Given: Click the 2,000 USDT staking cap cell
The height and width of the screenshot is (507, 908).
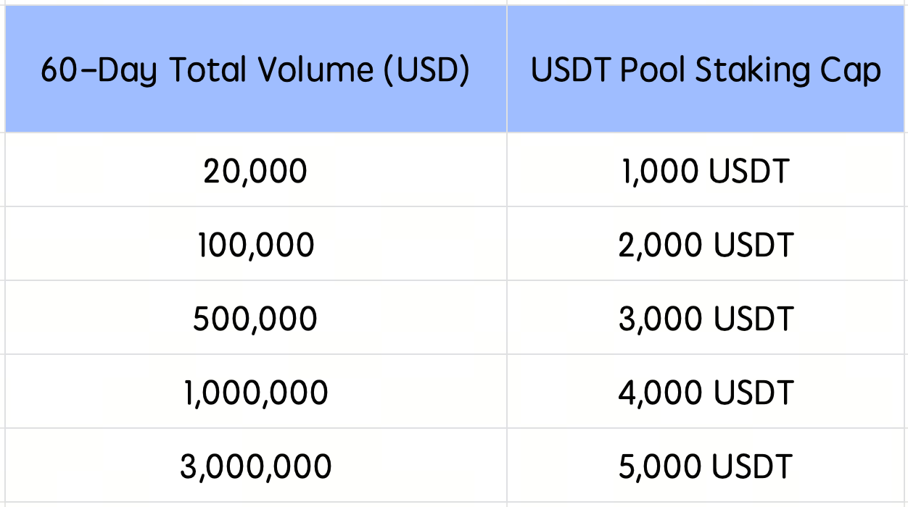Looking at the screenshot, I should (706, 245).
